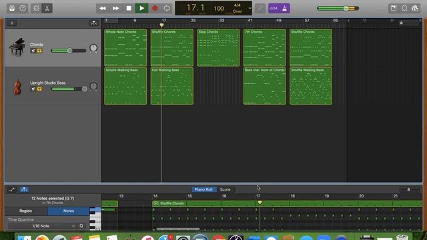Screen dimensions: 427x240
Task: Open the Time Quantize 1/16 Note dropdown
Action: click(x=41, y=226)
